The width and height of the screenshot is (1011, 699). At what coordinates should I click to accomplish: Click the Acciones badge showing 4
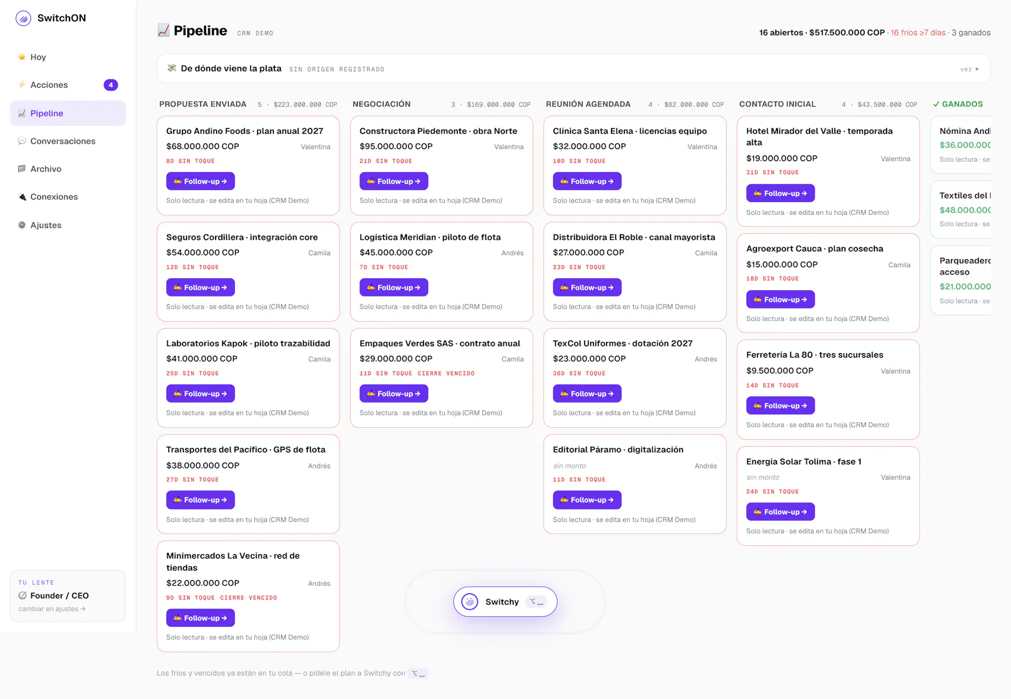coord(111,85)
